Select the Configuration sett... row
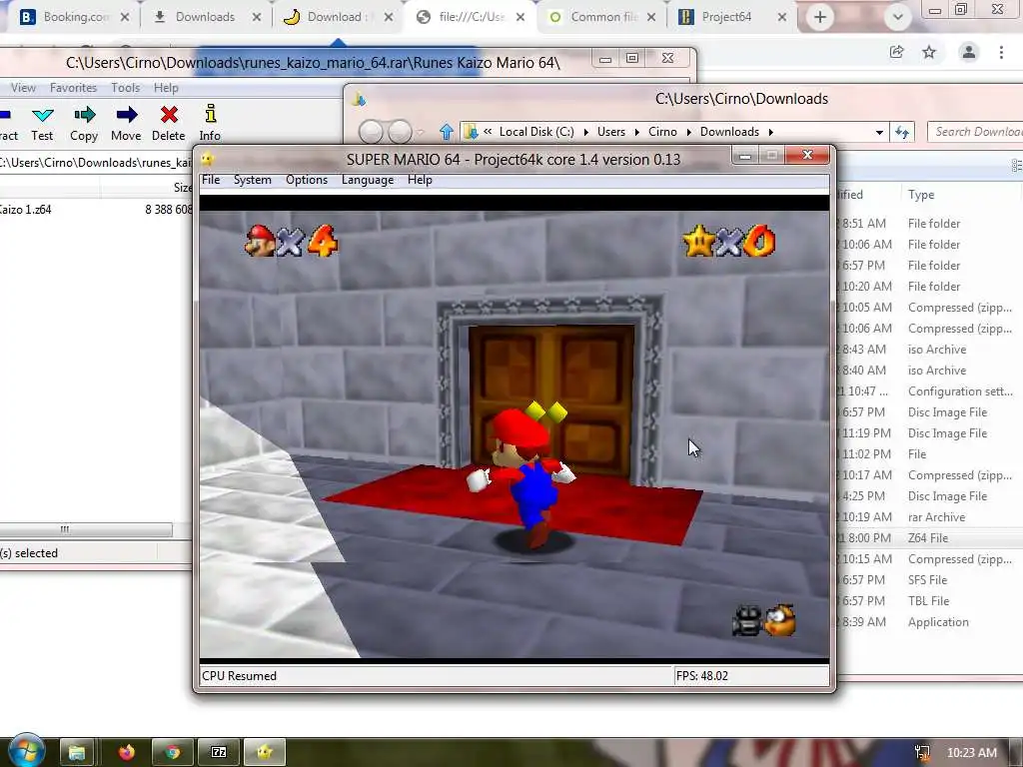 click(x=929, y=391)
